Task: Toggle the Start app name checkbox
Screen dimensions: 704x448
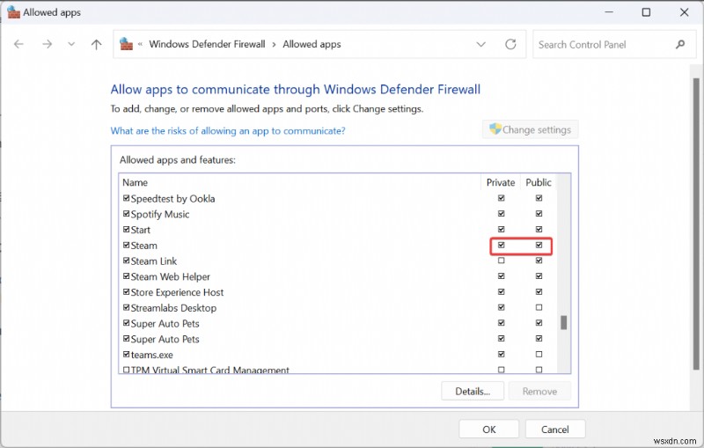Action: coord(126,230)
